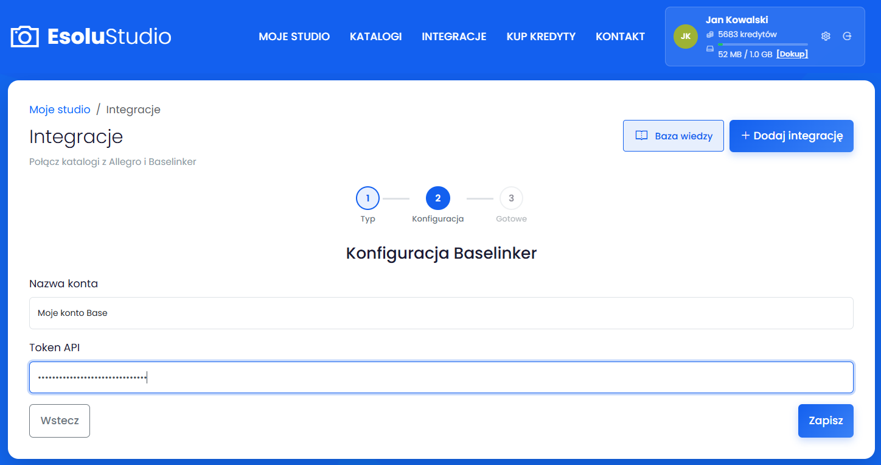Screen dimensions: 881x465
Task: Select step 2 Konfiguracja circle
Action: point(438,198)
